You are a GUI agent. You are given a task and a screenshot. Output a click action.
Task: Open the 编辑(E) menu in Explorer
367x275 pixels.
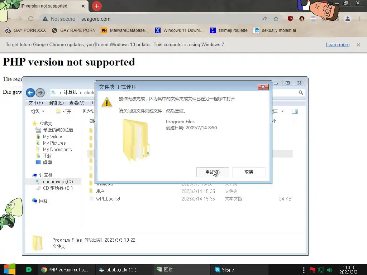[56, 103]
